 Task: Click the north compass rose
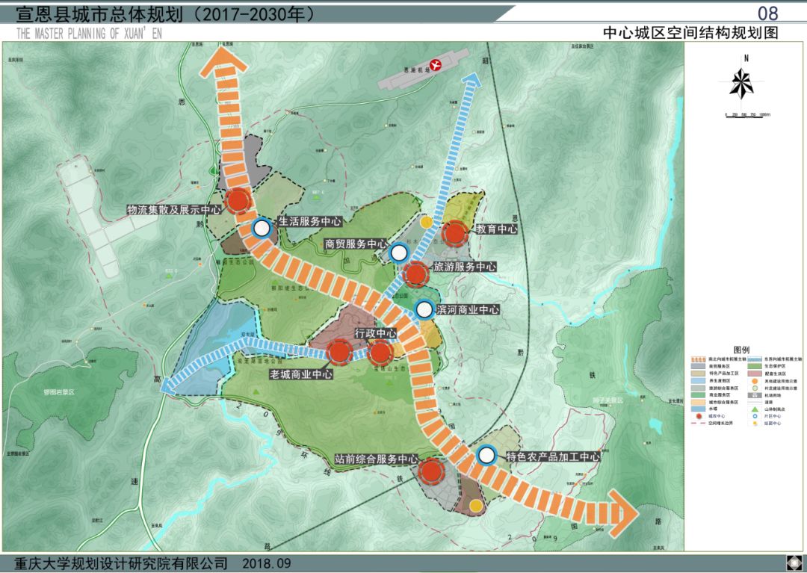pyautogui.click(x=742, y=82)
